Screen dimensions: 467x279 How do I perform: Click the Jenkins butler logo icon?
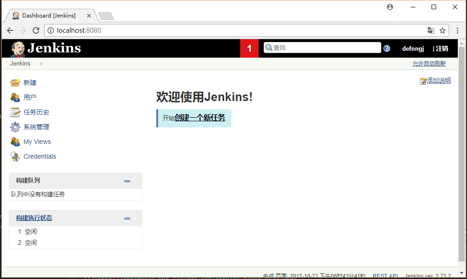pyautogui.click(x=18, y=49)
